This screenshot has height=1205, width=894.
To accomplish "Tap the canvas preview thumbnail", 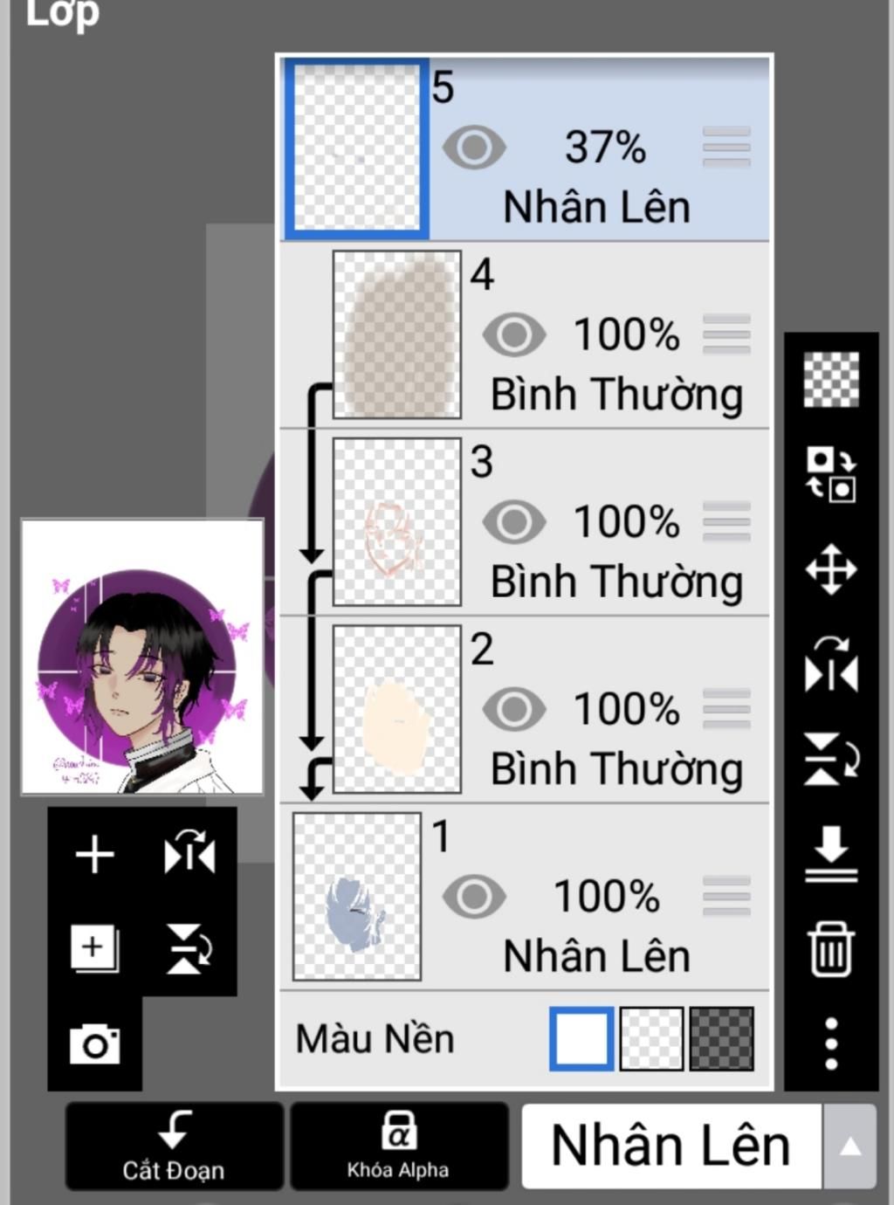I will 142,657.
